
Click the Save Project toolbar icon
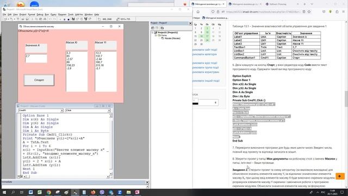pyautogui.click(x=27, y=20)
